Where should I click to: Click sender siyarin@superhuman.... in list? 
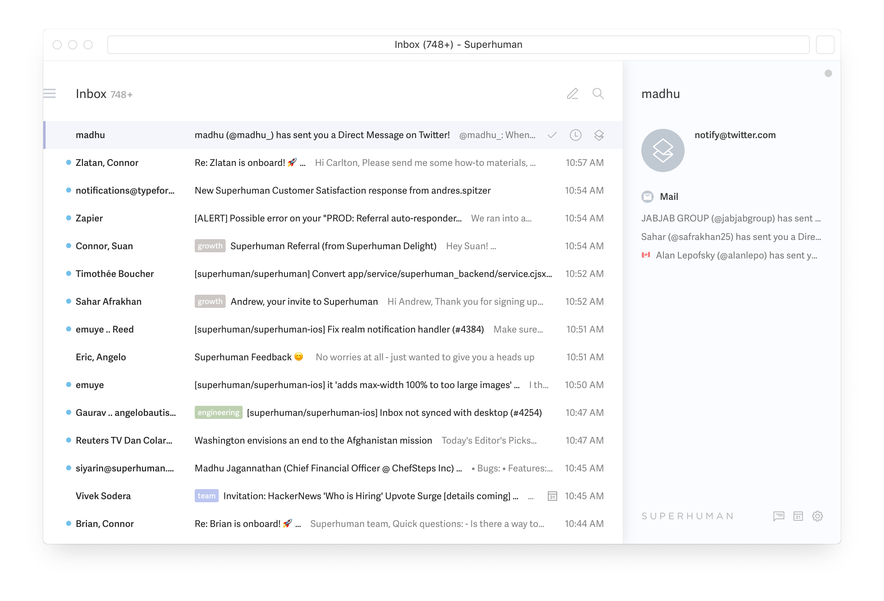pos(125,468)
